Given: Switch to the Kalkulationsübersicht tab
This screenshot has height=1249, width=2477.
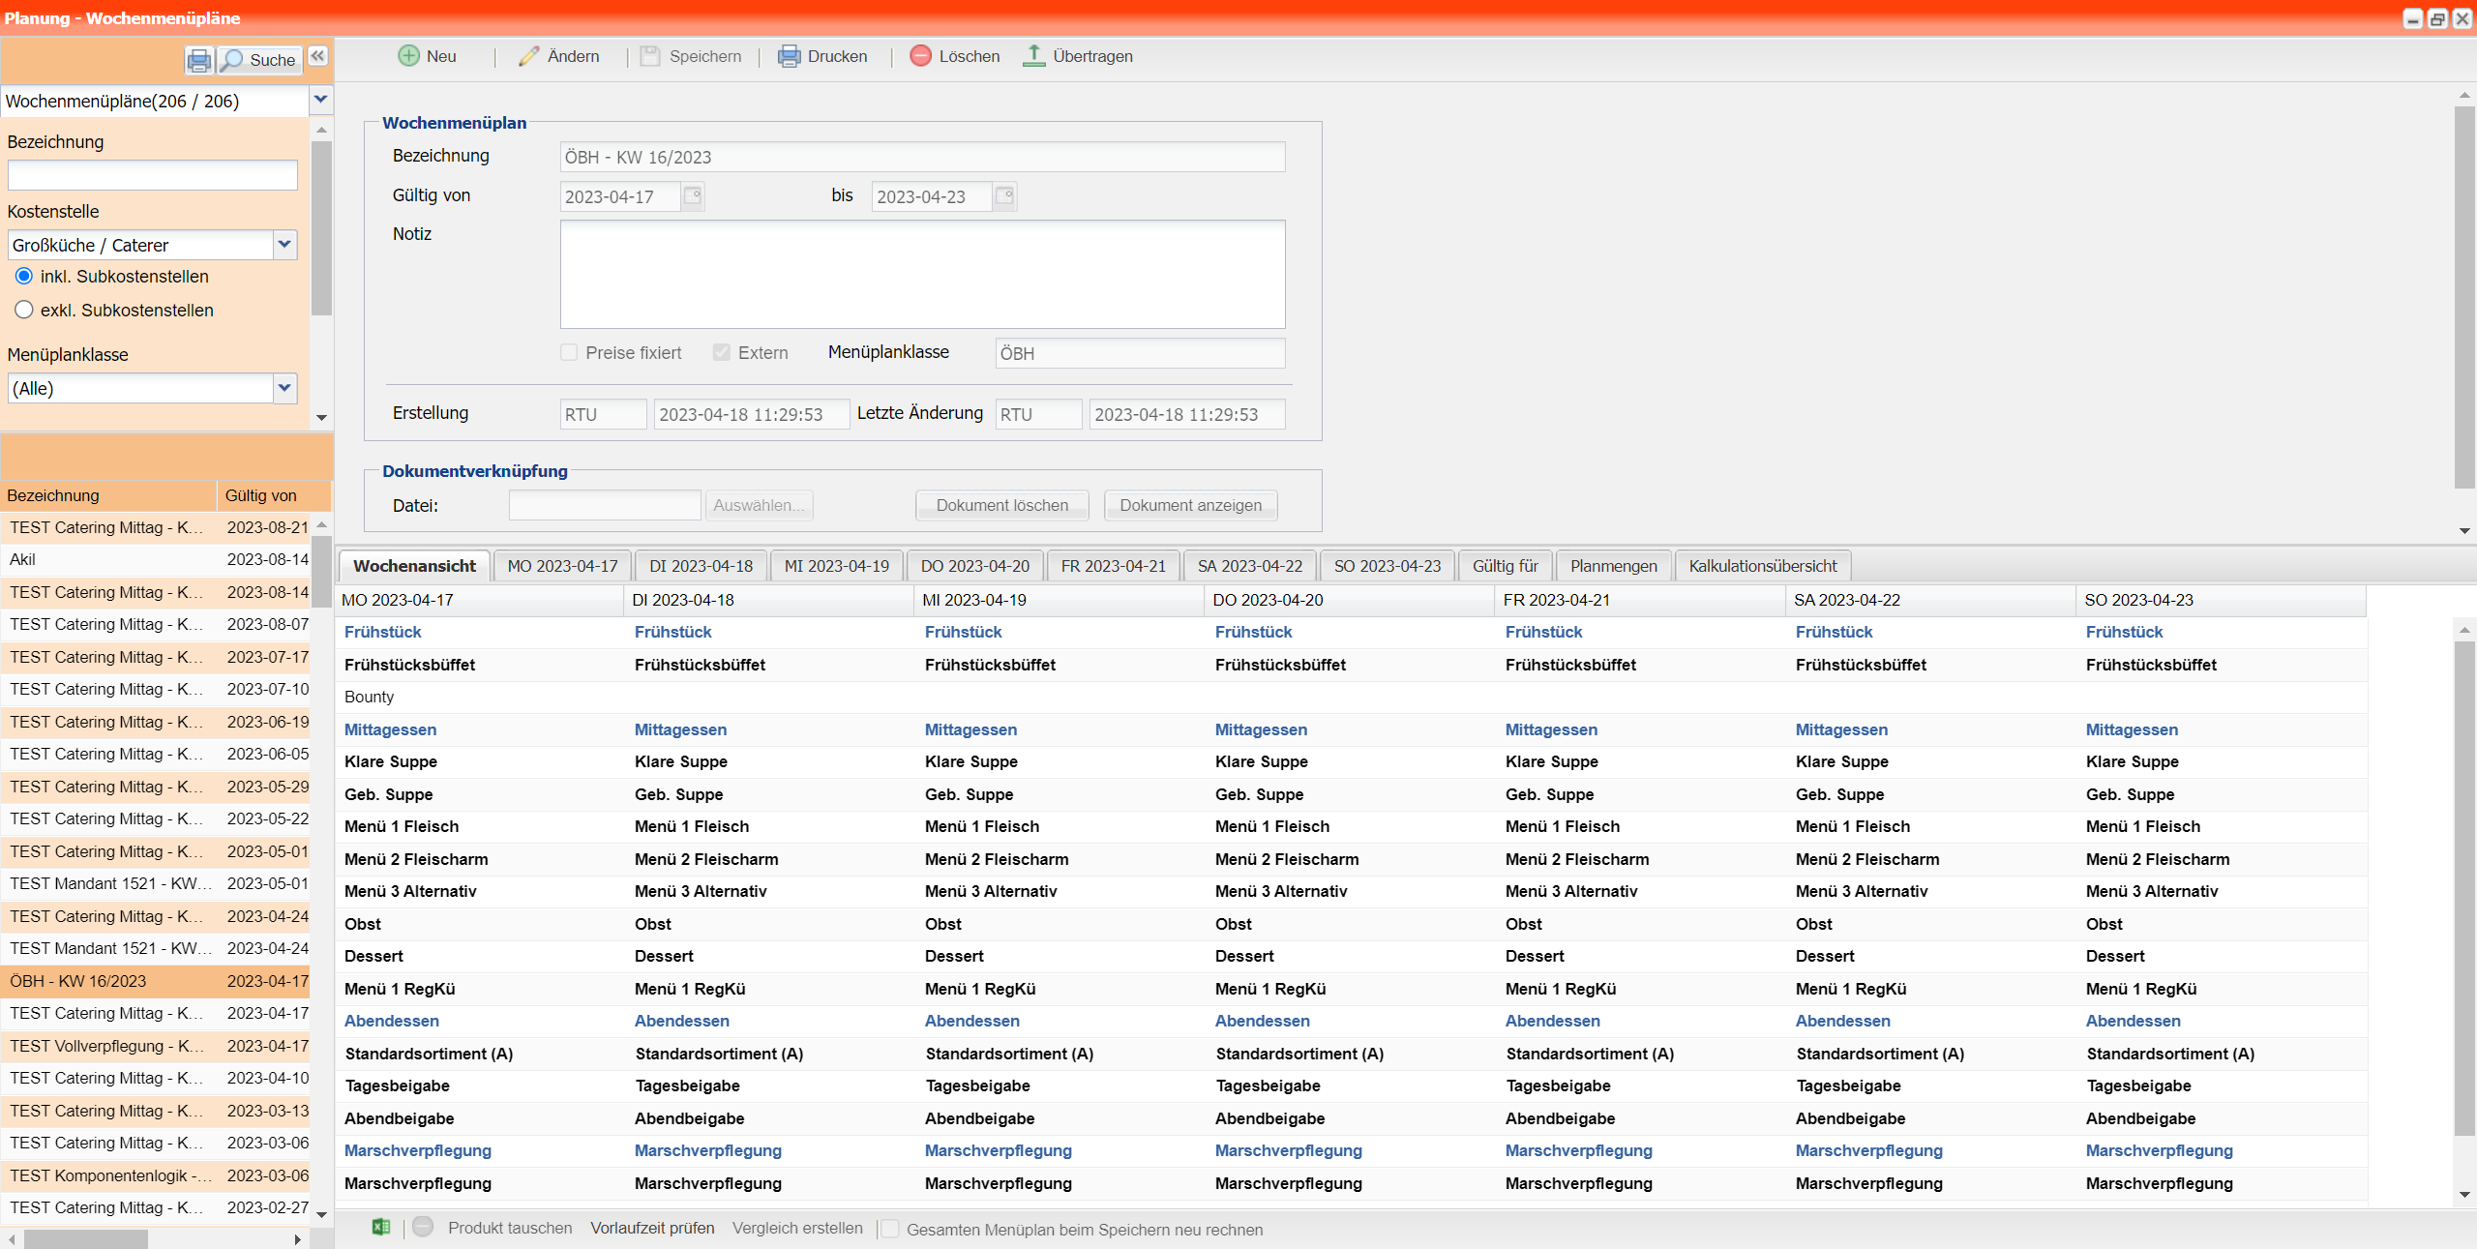Looking at the screenshot, I should point(1762,566).
